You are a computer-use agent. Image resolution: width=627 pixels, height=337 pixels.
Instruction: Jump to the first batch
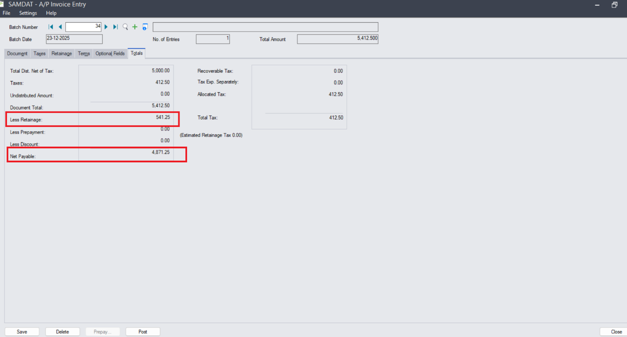click(x=51, y=27)
